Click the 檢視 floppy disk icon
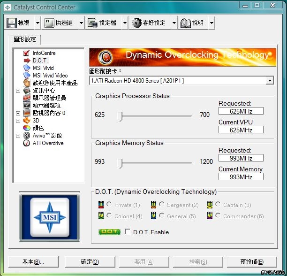This screenshot has width=287, height=276. [x=12, y=23]
